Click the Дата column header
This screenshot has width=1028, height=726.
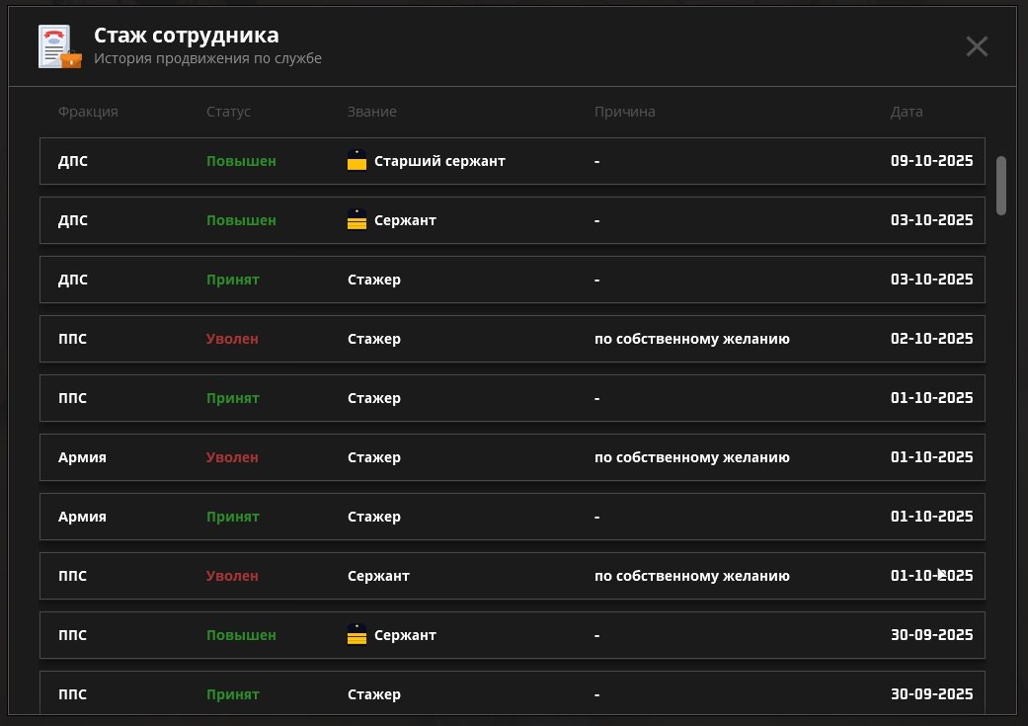[906, 112]
